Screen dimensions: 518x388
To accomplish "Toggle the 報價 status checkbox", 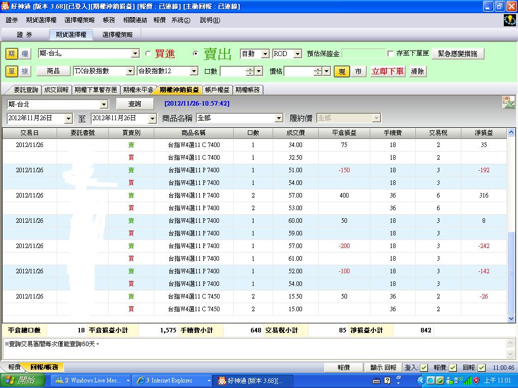I will click(453, 368).
